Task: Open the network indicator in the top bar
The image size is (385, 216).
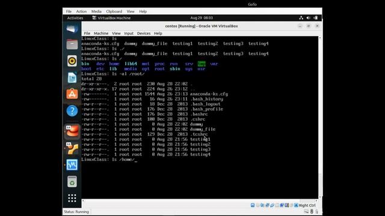Action: [301, 17]
